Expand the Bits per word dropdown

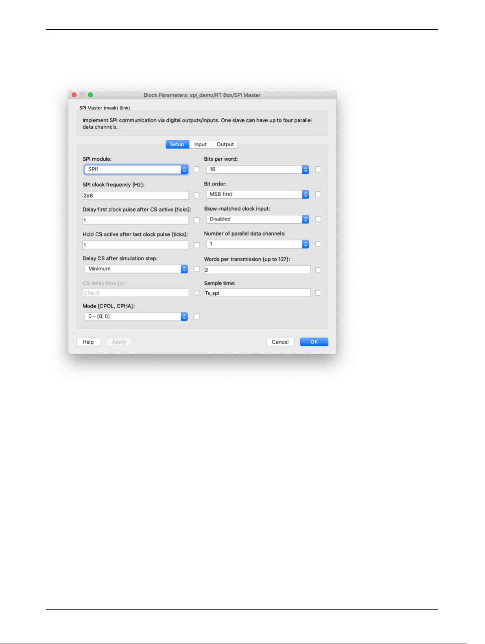[258, 169]
